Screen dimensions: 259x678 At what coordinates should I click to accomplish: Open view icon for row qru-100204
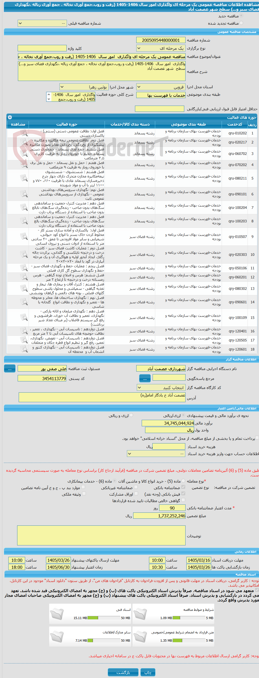pos(24,208)
